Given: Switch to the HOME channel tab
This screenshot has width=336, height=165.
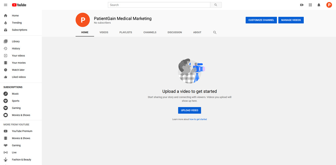Looking at the screenshot, I should 85,32.
